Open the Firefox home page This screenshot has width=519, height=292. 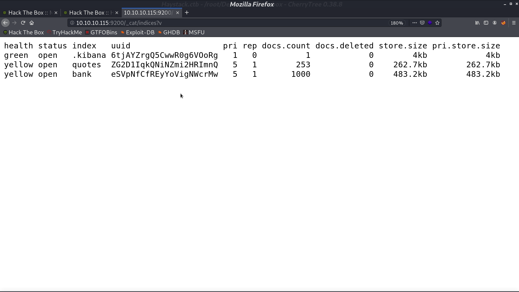click(x=32, y=23)
